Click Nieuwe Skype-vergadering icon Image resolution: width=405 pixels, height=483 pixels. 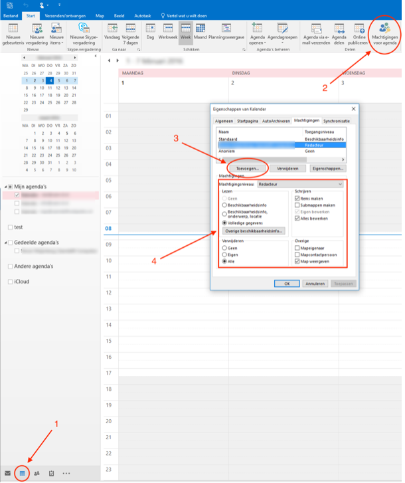click(x=84, y=33)
